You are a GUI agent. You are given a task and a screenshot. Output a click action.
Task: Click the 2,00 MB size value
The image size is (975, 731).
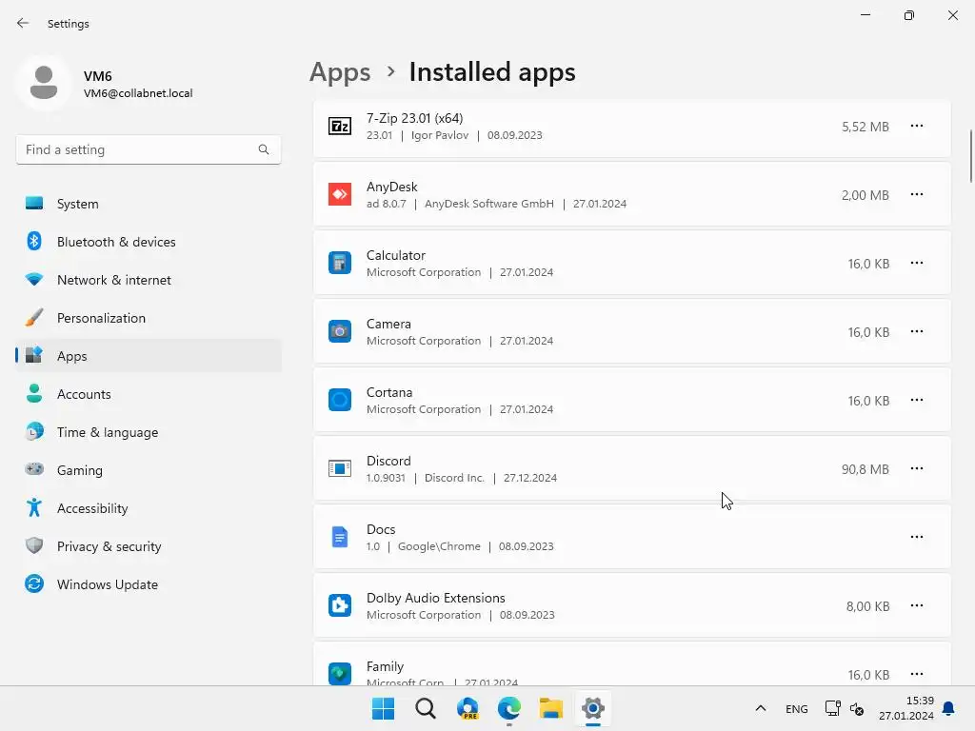tap(865, 195)
